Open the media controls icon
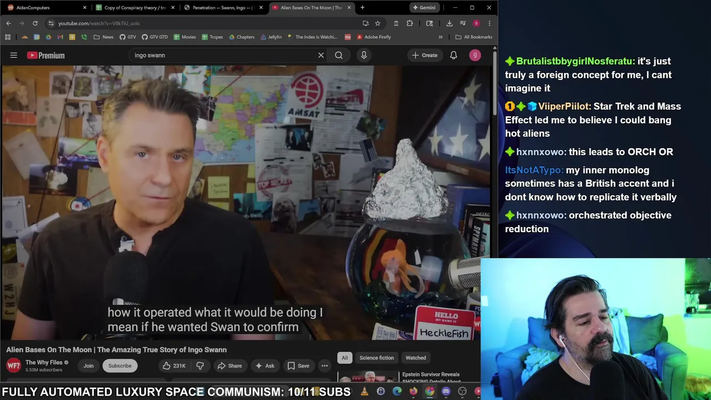 (x=463, y=23)
